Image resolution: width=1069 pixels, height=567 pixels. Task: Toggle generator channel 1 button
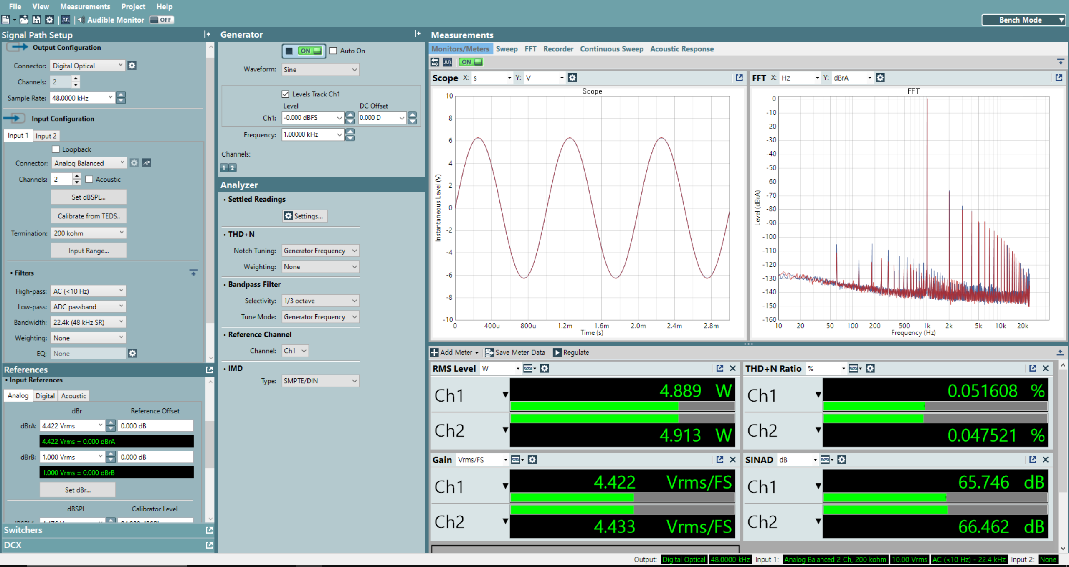(224, 168)
